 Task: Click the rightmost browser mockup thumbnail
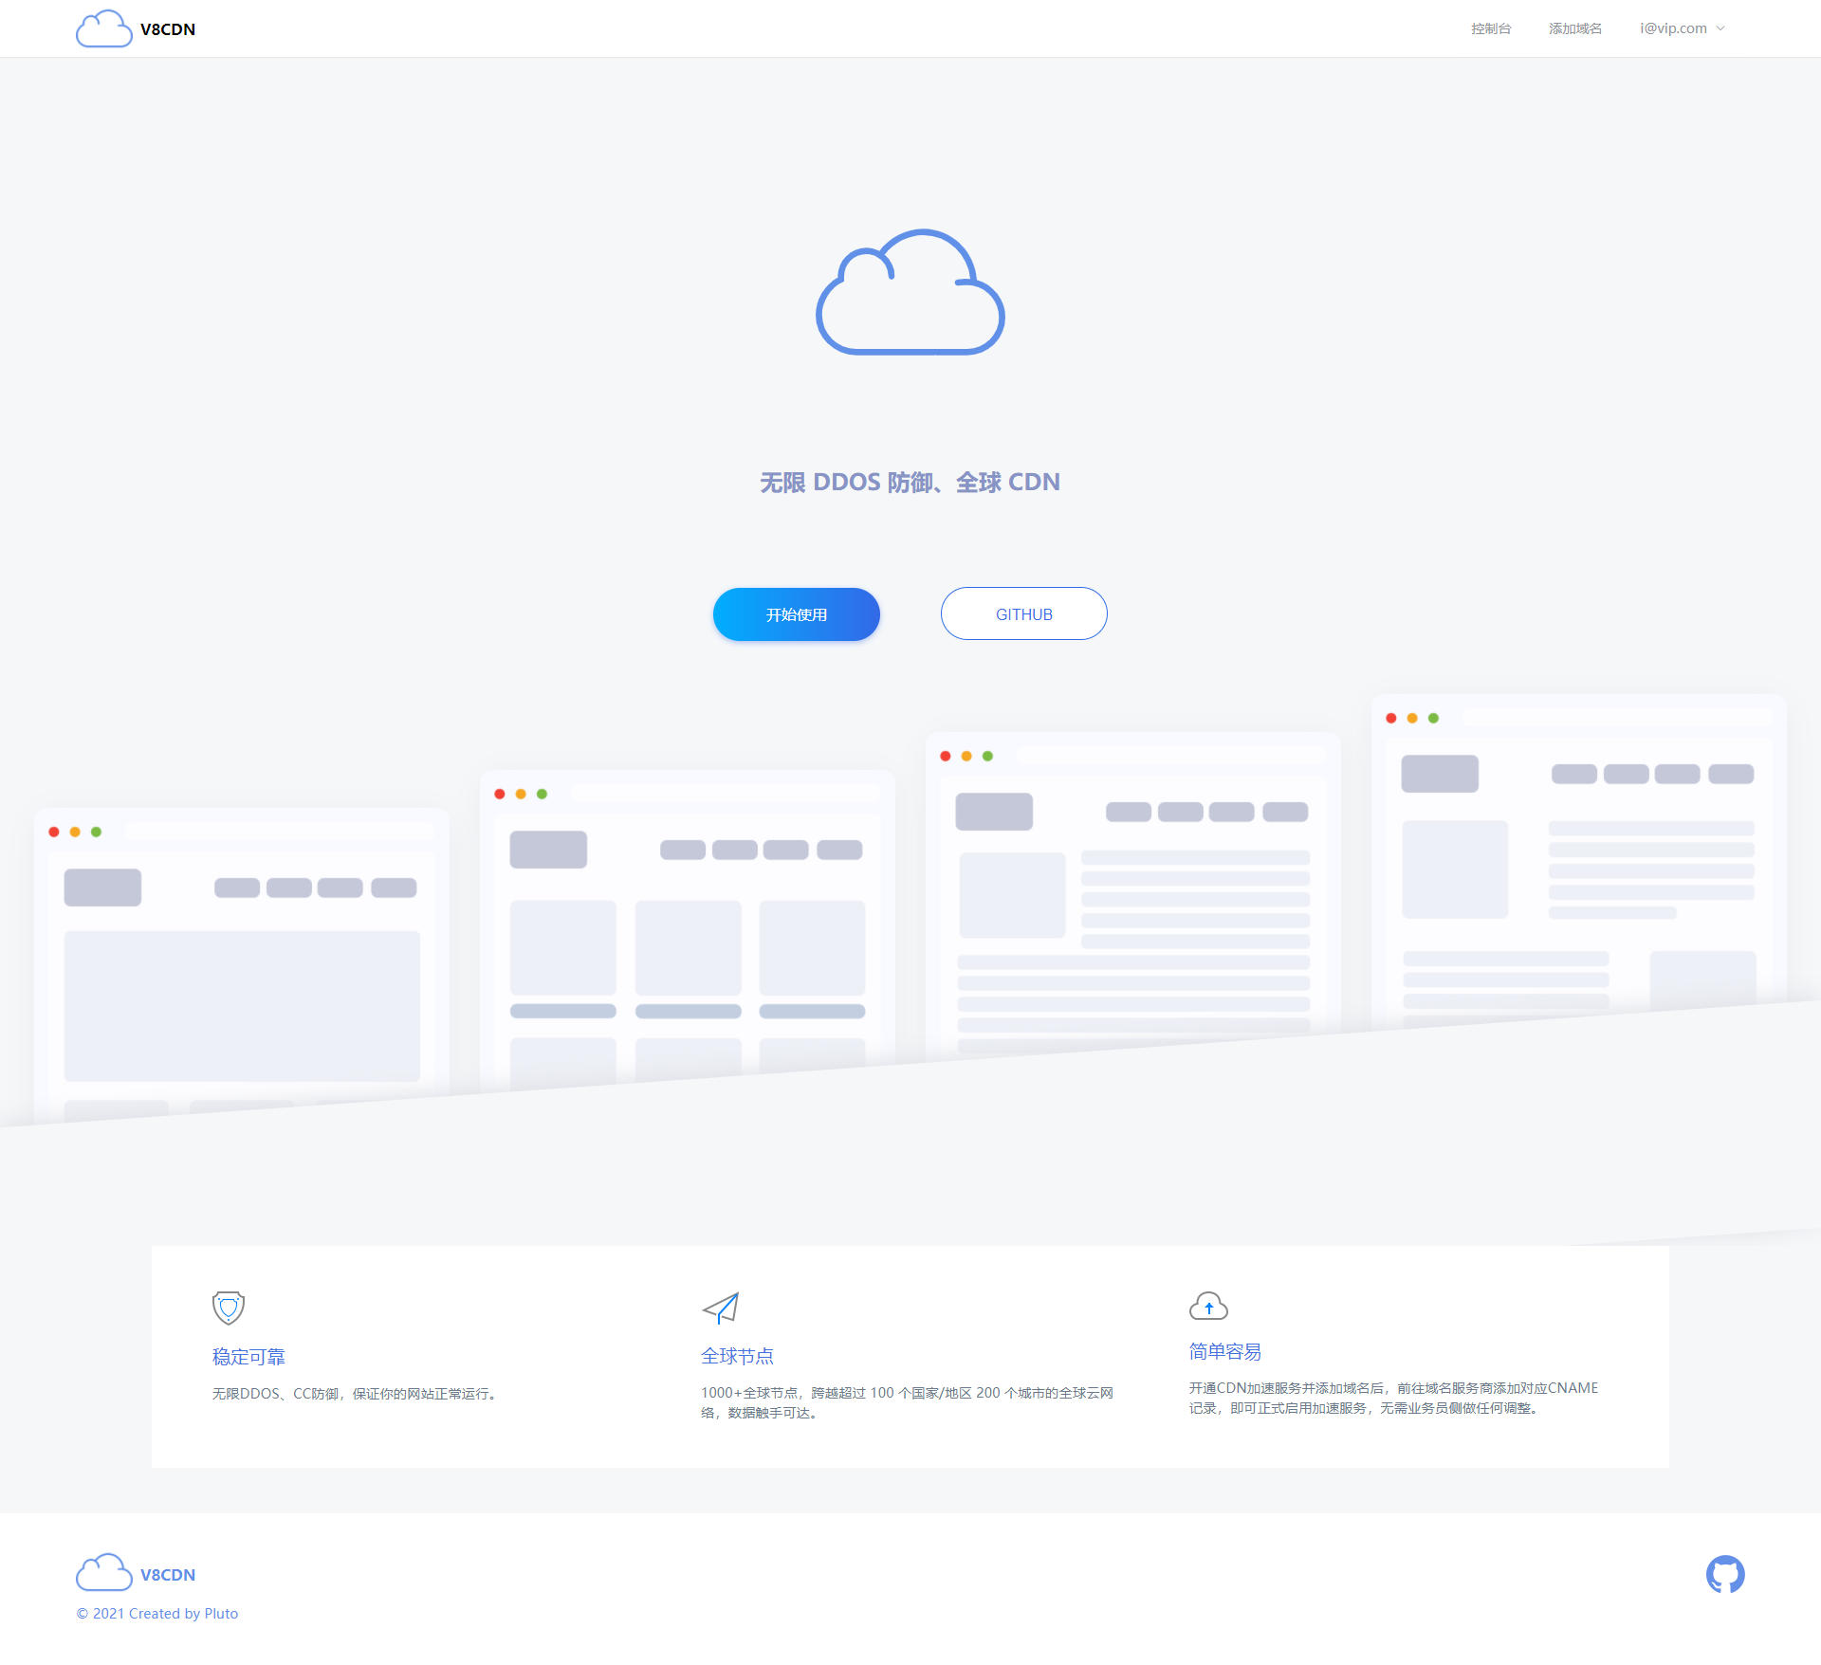point(1578,853)
